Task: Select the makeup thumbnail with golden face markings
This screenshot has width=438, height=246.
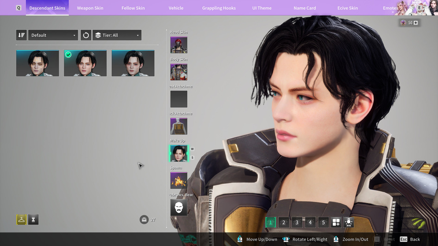Action: (38, 63)
